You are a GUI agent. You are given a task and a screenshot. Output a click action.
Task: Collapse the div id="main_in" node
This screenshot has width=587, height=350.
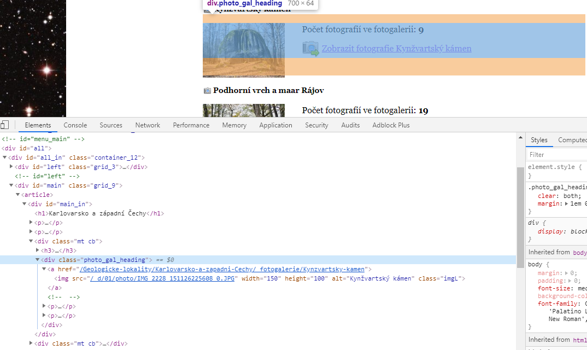25,204
